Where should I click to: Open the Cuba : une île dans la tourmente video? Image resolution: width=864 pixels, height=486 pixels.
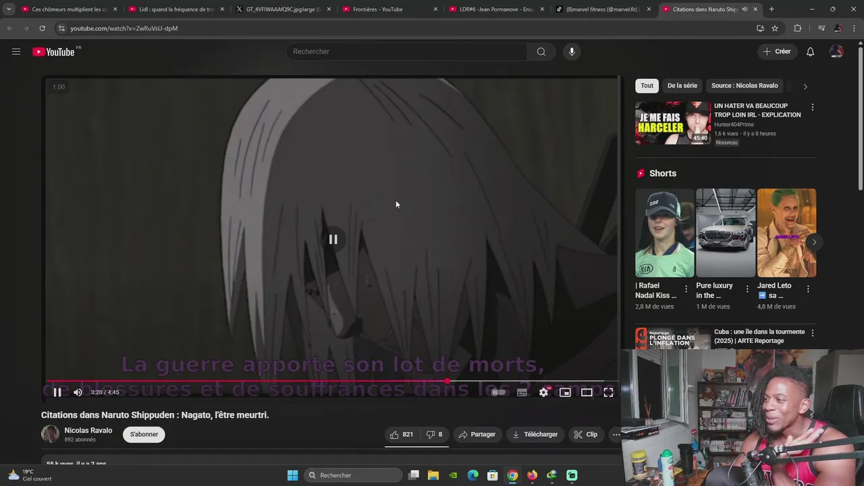pyautogui.click(x=759, y=336)
